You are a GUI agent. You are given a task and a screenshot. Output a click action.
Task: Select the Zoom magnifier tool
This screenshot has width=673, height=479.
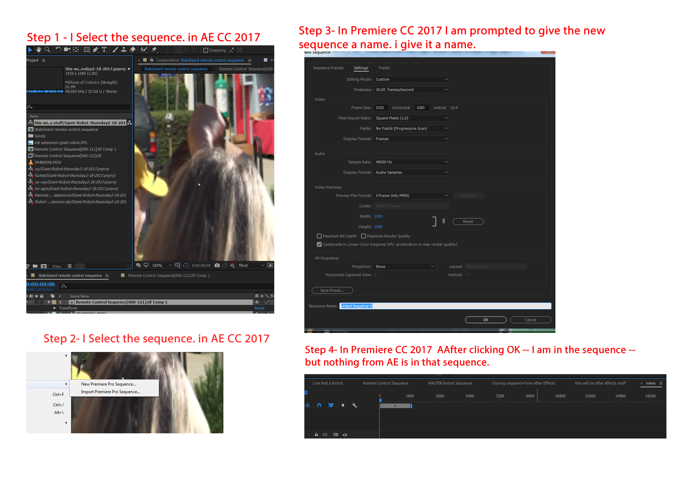click(x=47, y=50)
